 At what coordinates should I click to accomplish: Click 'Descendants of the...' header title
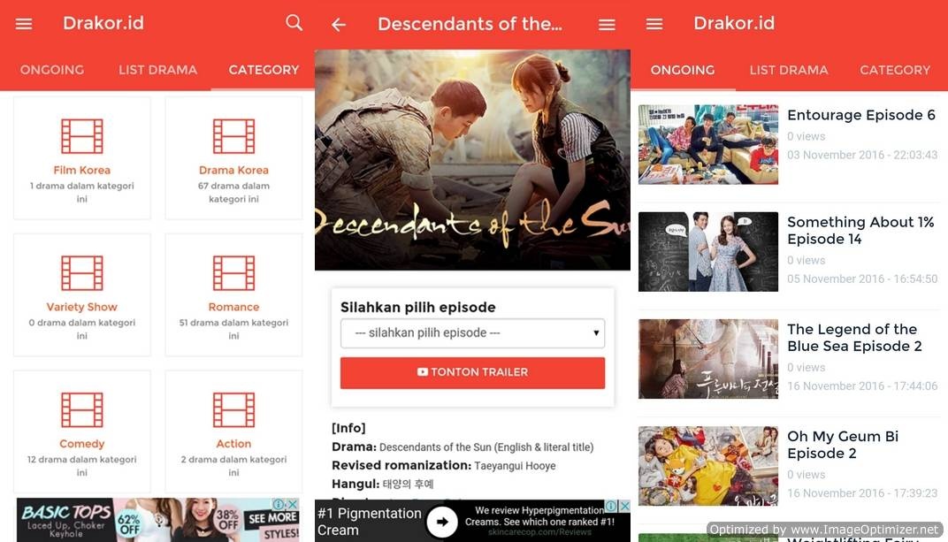click(470, 24)
